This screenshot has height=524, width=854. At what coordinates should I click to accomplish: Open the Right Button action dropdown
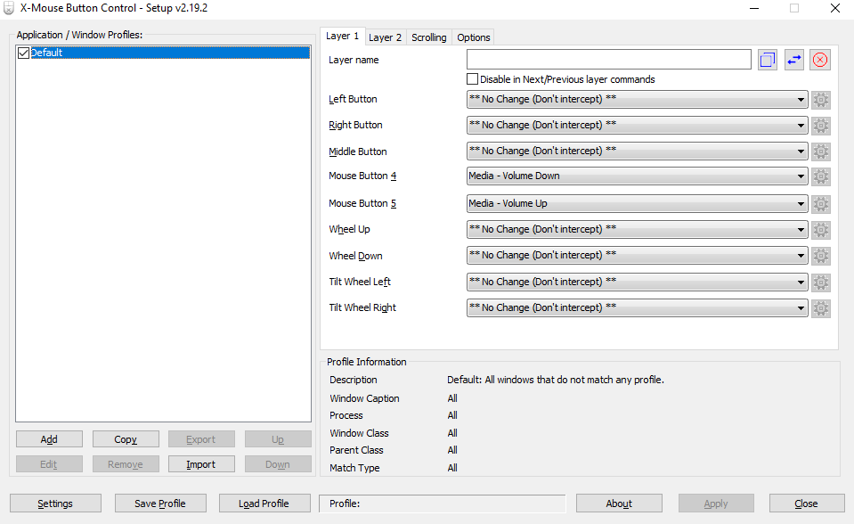click(x=637, y=126)
